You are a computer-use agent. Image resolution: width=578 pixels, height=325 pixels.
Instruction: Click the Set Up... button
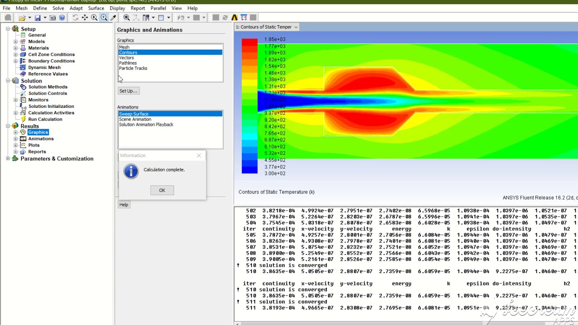(128, 91)
